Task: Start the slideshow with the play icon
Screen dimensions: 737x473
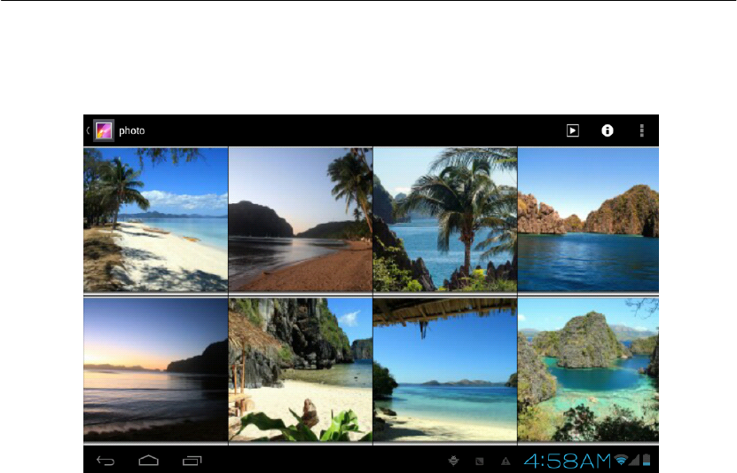Action: 572,130
